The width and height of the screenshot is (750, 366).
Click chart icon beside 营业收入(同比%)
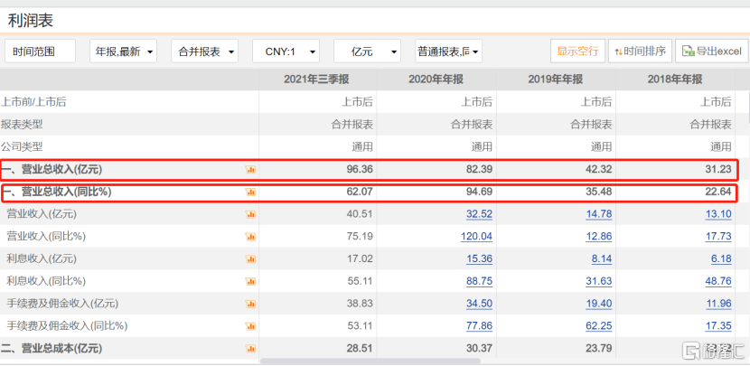pos(250,237)
